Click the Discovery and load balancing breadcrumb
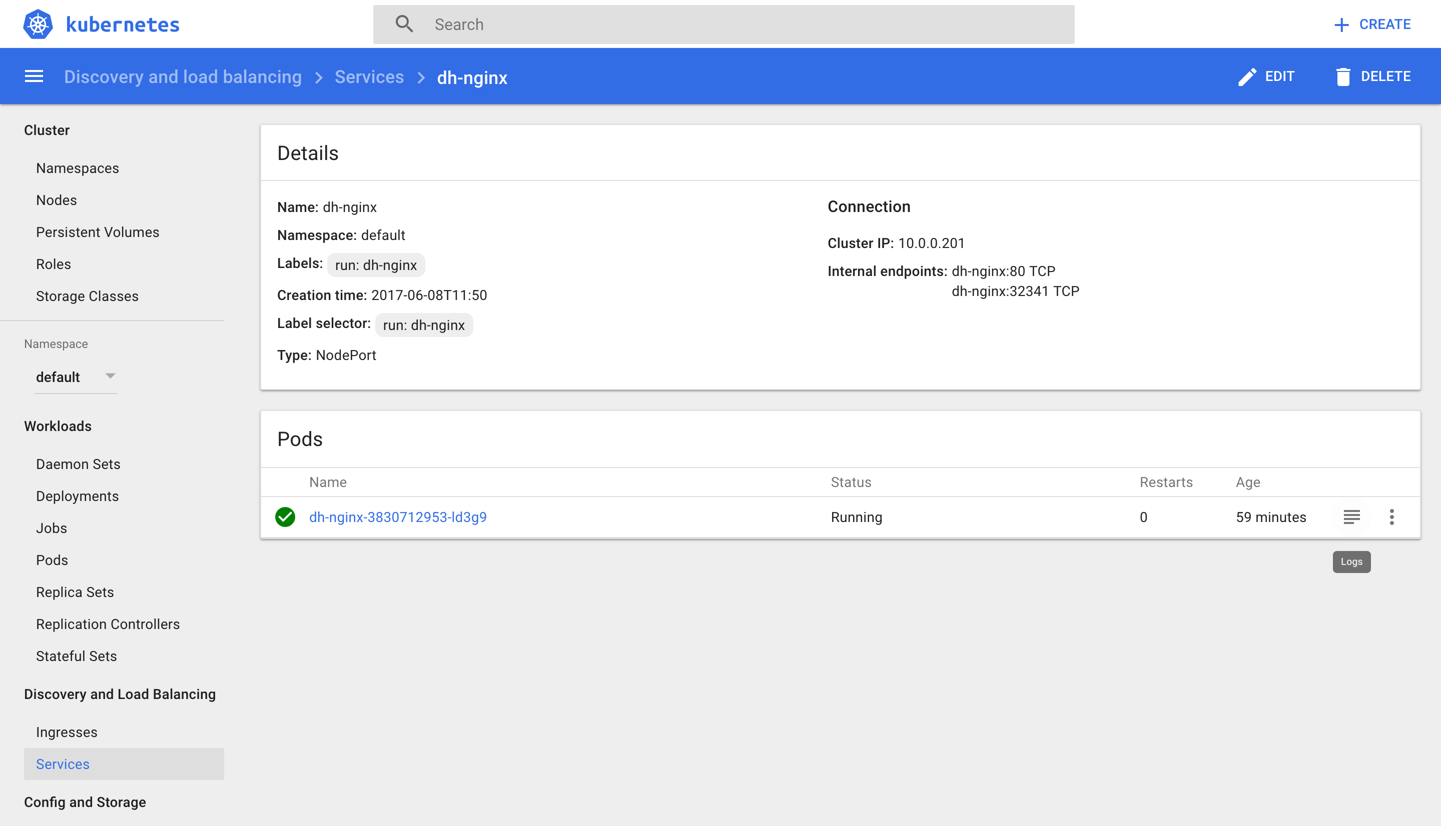This screenshot has width=1441, height=826. [183, 76]
